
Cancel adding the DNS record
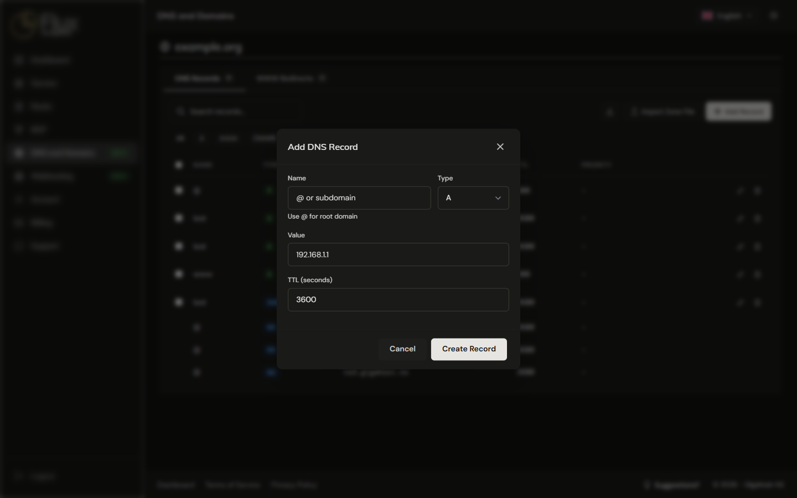[402, 349]
